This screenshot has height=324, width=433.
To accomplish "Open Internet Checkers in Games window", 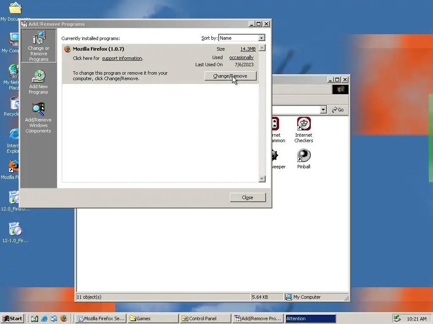I will [x=304, y=130].
